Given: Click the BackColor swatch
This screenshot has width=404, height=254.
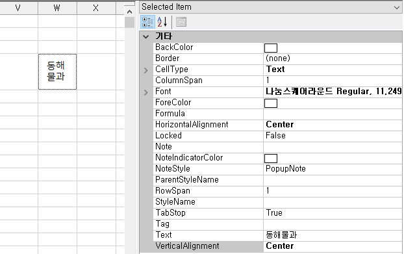Looking at the screenshot, I should [271, 48].
